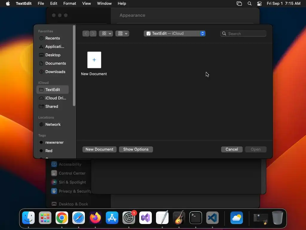306x230 pixels.
Task: Select the TextEdit iCloud folder
Action: (x=53, y=90)
